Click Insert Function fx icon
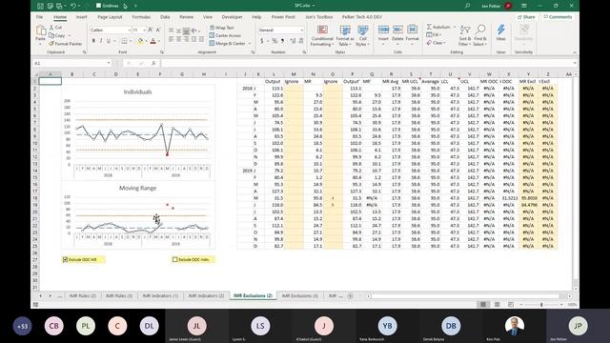Screen dimensions: 610x343 point(153,63)
